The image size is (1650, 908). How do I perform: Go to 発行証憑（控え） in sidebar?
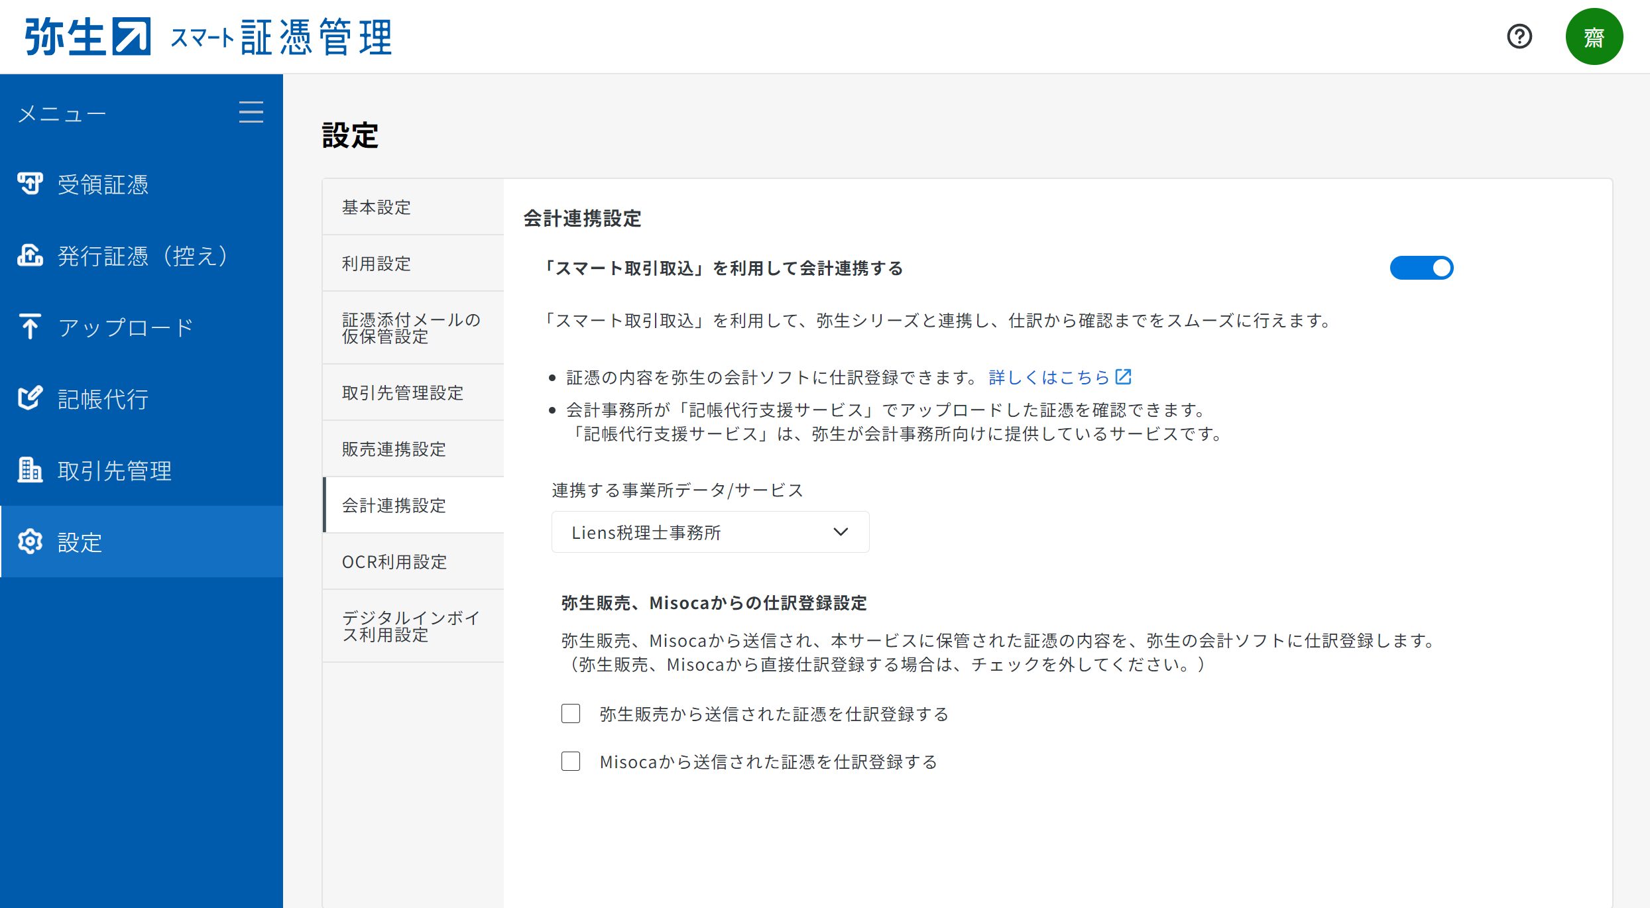[141, 255]
